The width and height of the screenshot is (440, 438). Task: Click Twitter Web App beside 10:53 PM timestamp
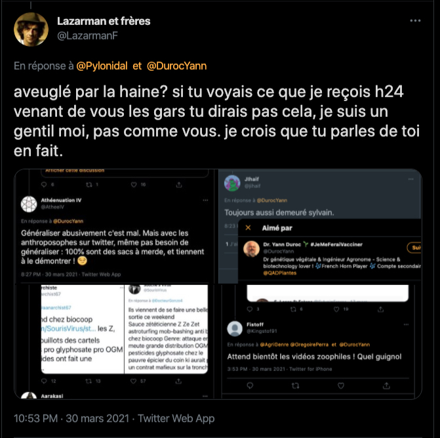177,418
